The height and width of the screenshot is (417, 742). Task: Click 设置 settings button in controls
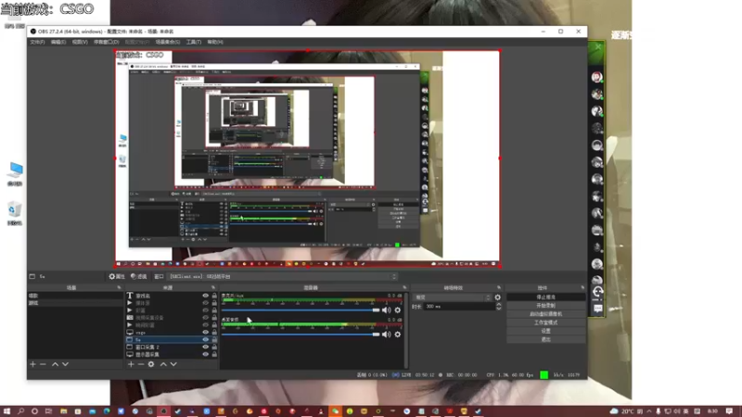(x=545, y=331)
